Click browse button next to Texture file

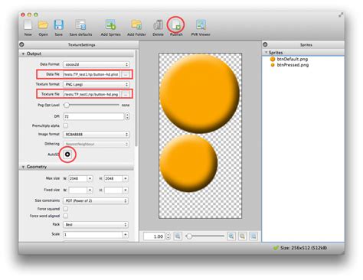point(126,94)
